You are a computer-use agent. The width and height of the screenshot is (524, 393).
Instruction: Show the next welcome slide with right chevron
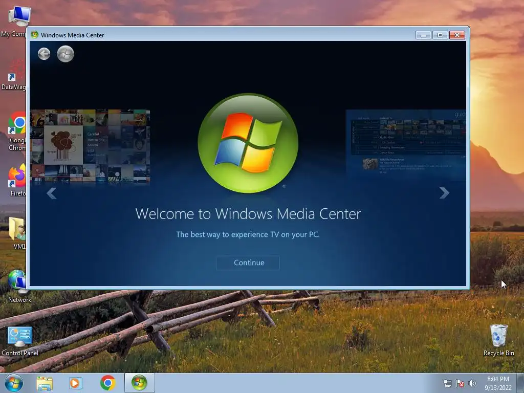444,193
